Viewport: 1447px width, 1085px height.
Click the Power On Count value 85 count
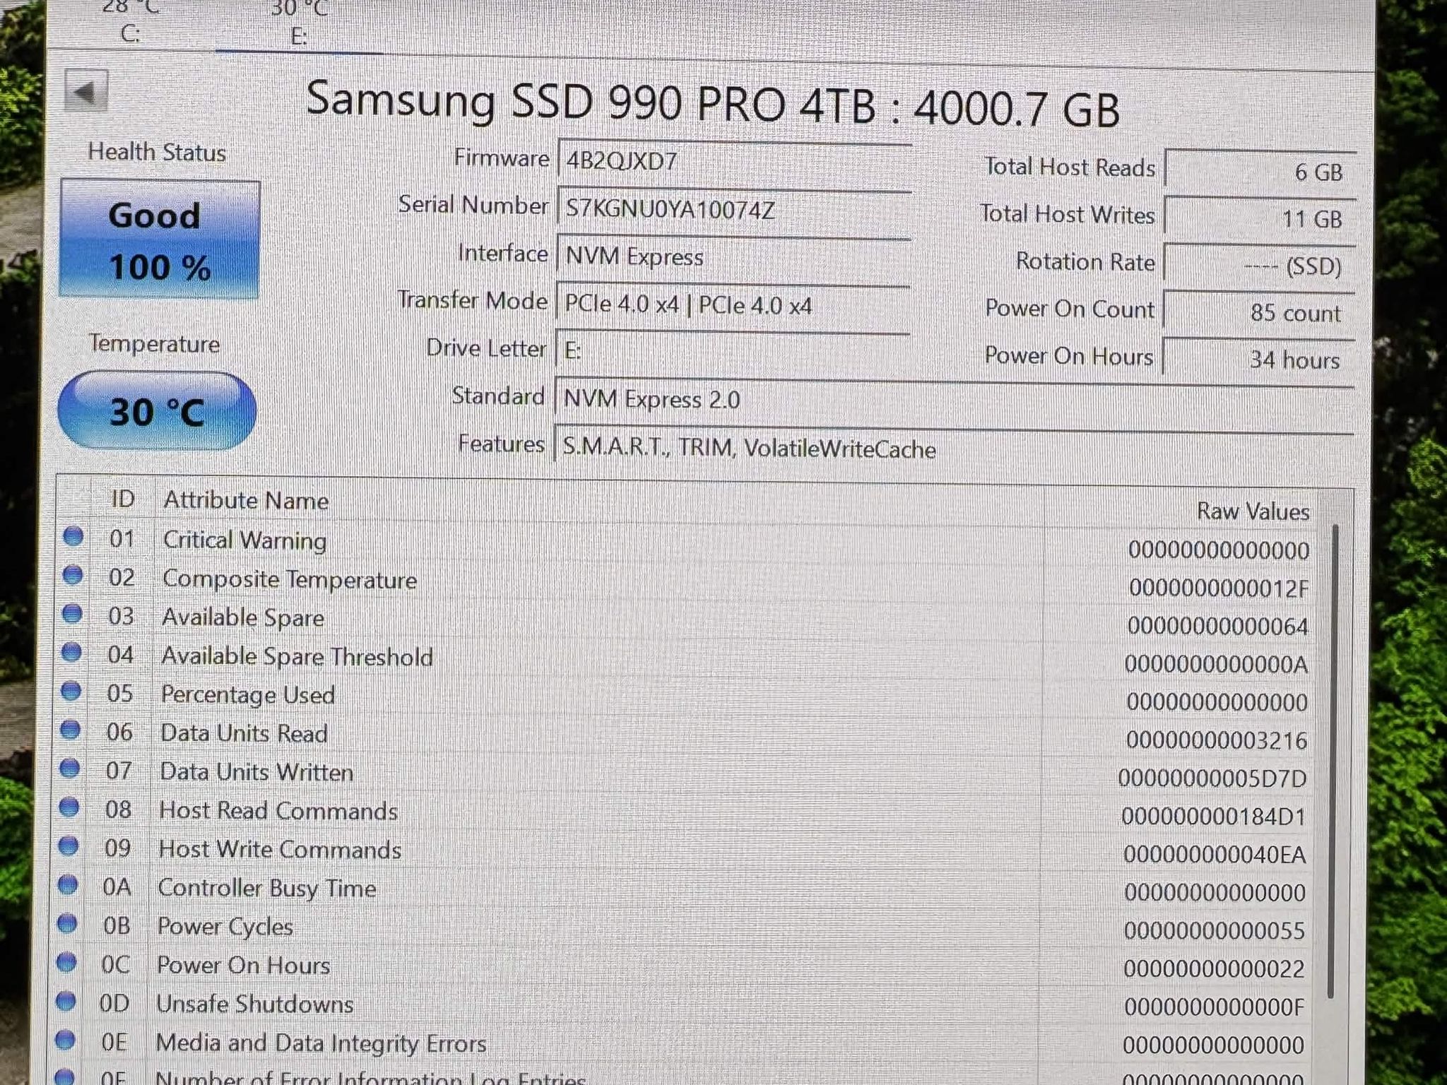[1259, 313]
